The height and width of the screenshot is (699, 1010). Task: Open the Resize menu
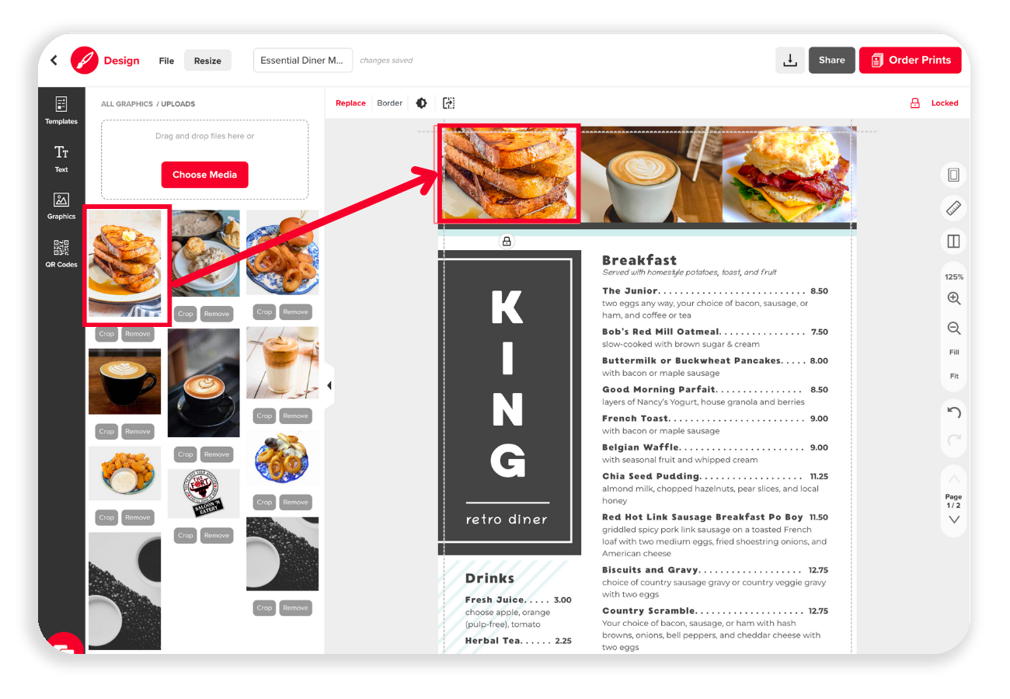(x=207, y=61)
